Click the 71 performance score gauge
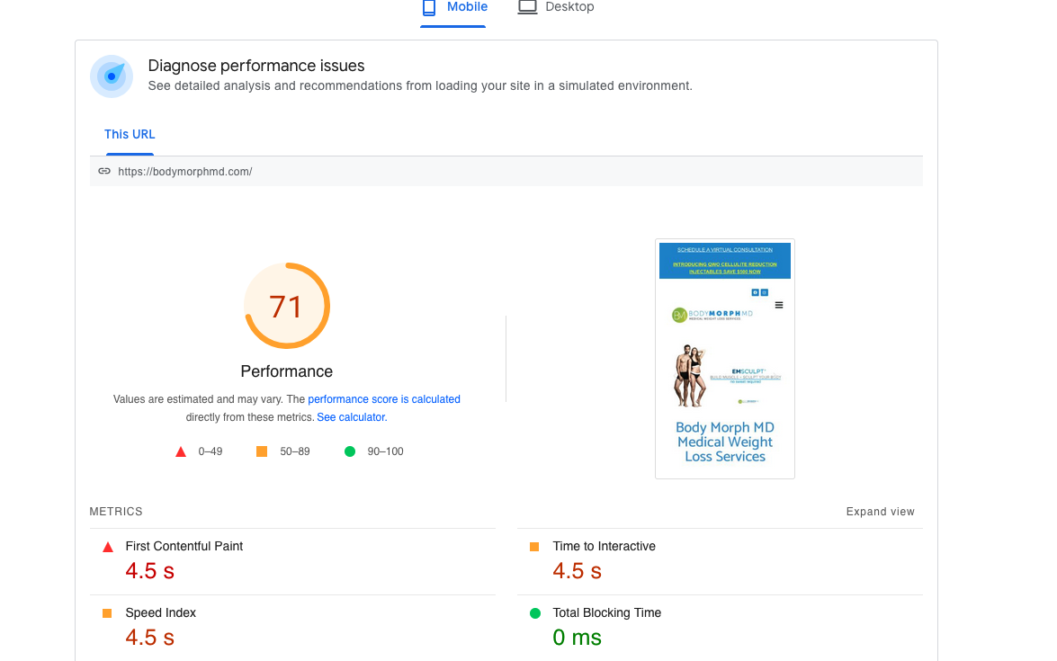The image size is (1057, 661). [287, 306]
